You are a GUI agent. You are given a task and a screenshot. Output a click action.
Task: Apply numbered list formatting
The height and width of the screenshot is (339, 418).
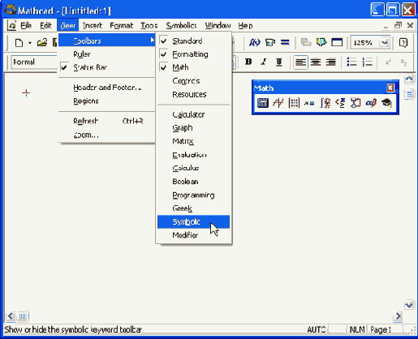tap(368, 62)
